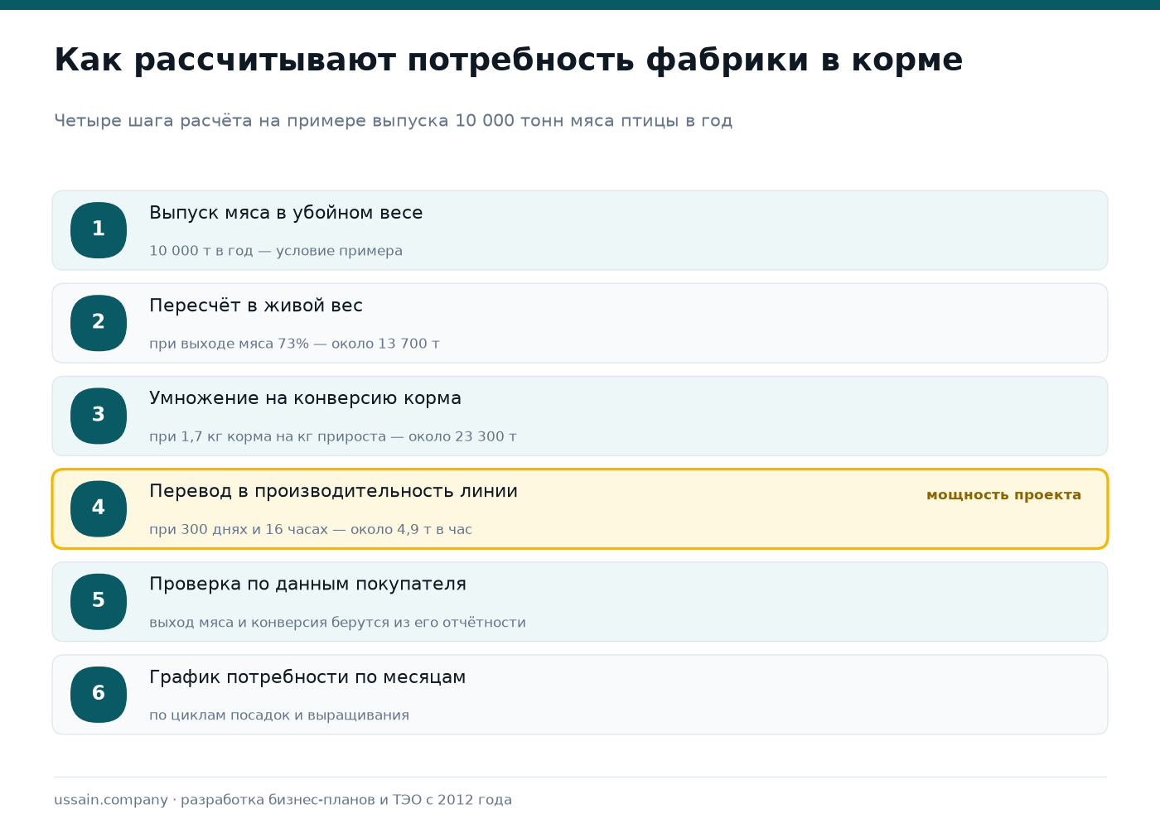Click text 'по циклам посадок и выращивания'
Image resolution: width=1160 pixels, height=828 pixels.
pyautogui.click(x=279, y=715)
